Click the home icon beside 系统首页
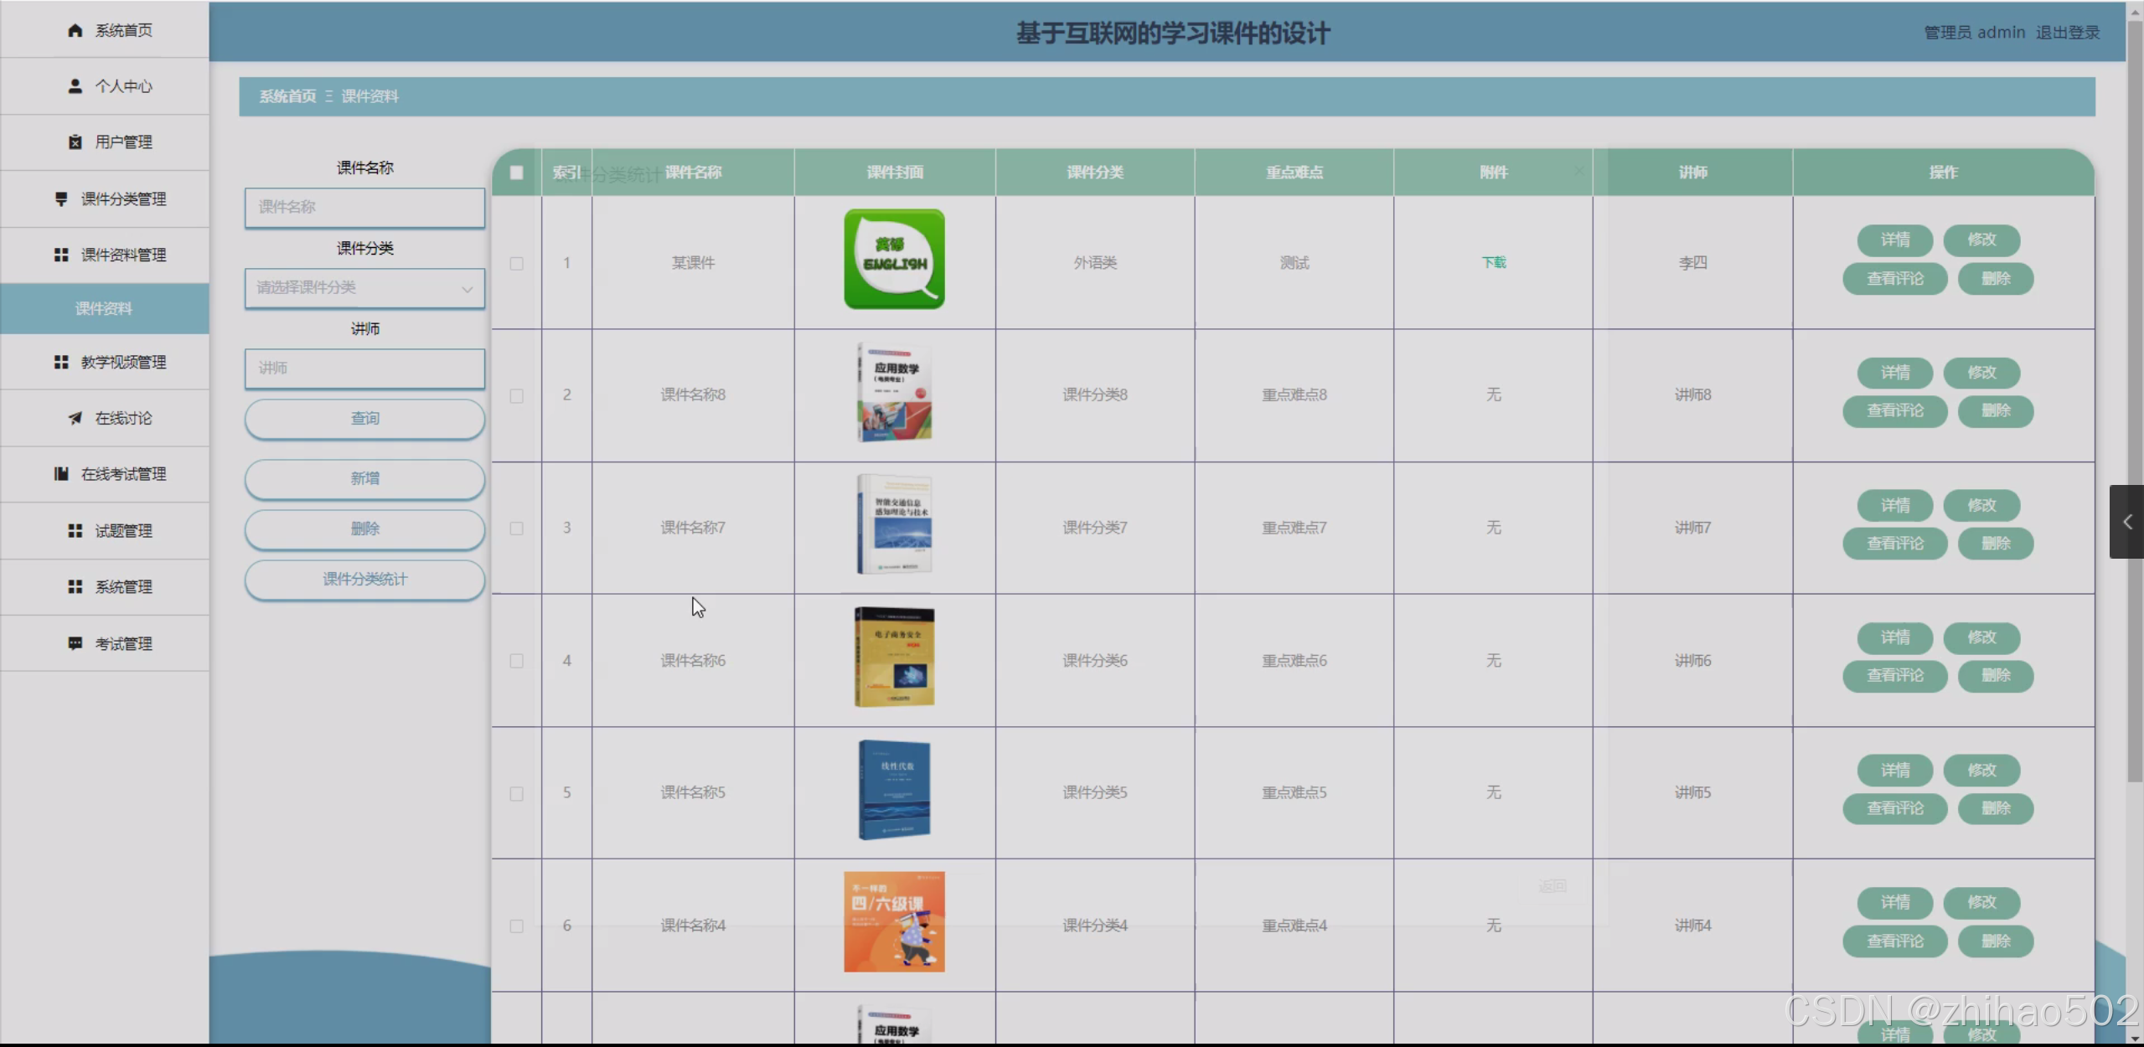 [75, 30]
